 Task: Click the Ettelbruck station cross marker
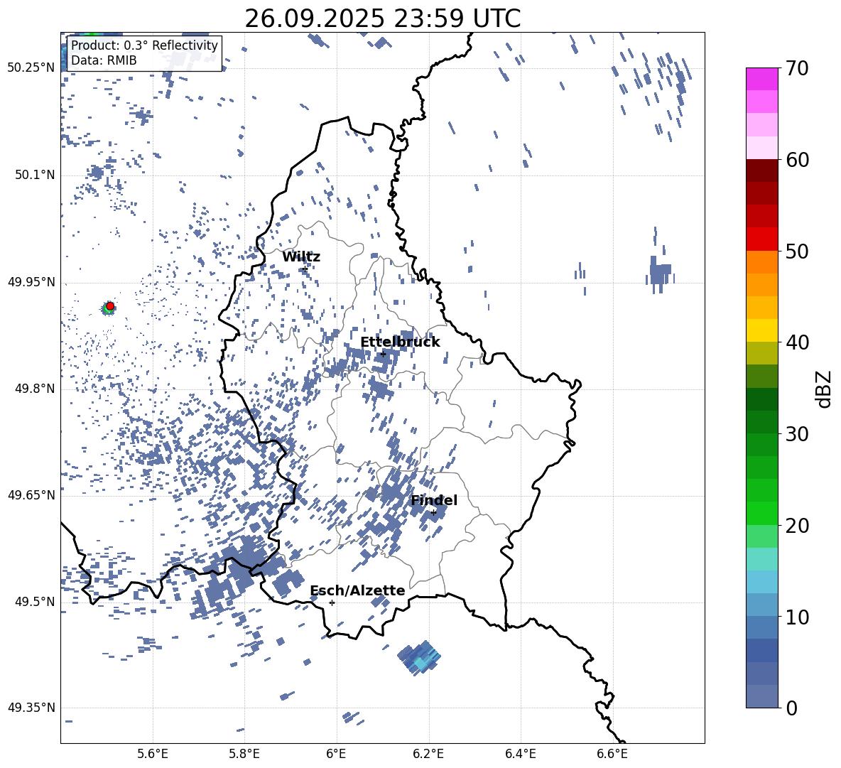pyautogui.click(x=383, y=354)
